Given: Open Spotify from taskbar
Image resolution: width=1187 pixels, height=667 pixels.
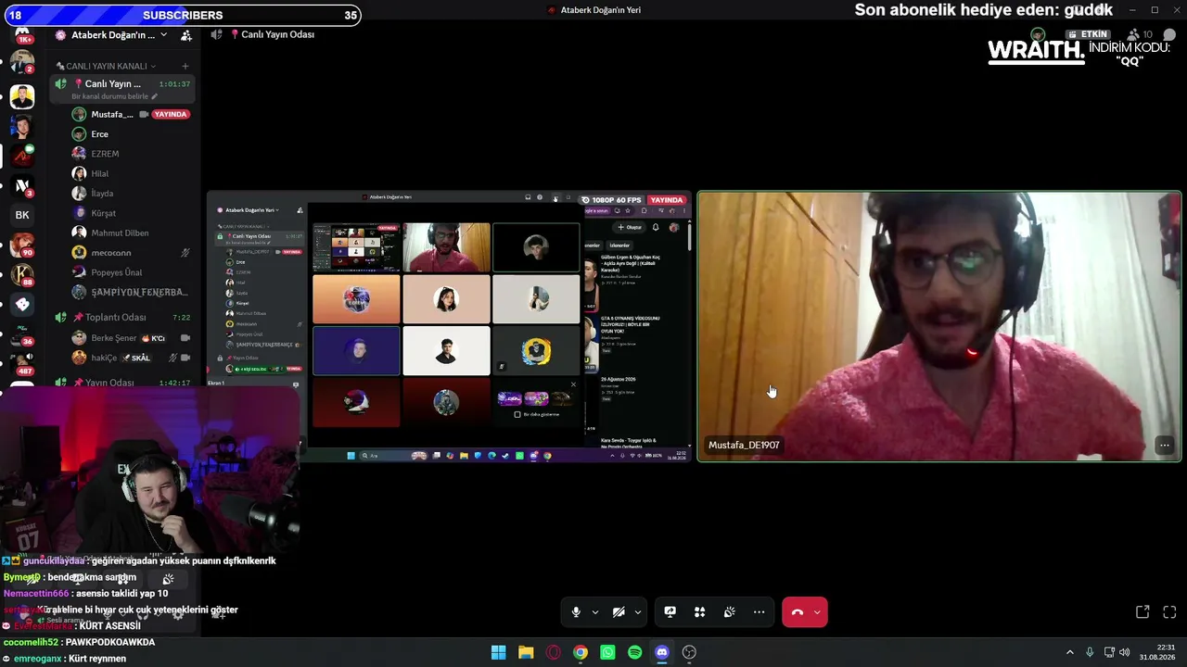Looking at the screenshot, I should click(635, 652).
